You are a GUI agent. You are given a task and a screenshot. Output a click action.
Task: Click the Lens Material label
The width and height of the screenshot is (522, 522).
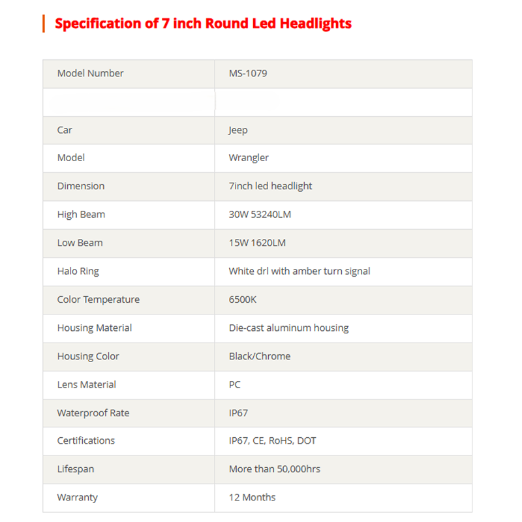click(87, 385)
